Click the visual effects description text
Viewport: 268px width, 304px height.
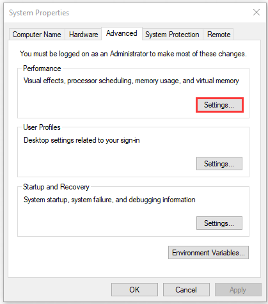(x=131, y=81)
